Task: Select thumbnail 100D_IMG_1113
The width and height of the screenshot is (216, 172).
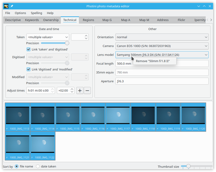Action: [17, 117]
